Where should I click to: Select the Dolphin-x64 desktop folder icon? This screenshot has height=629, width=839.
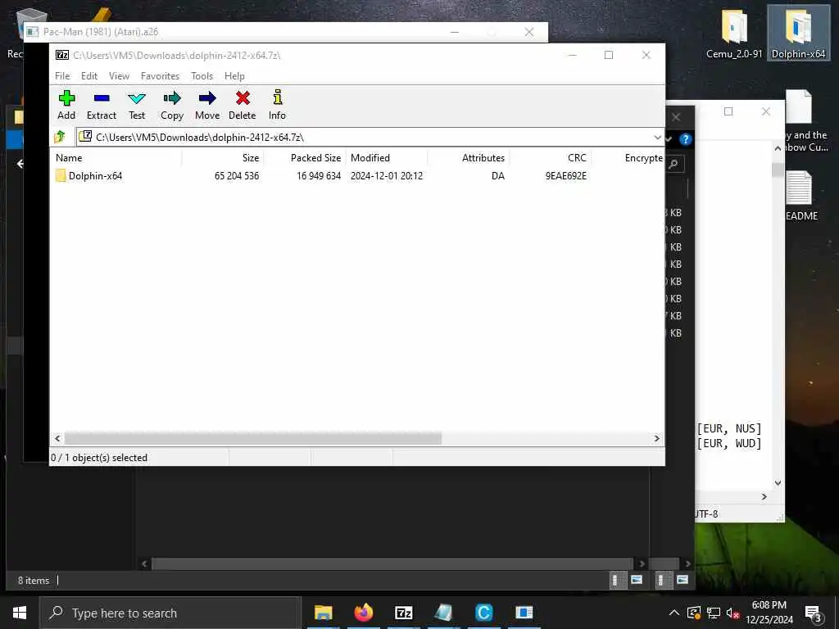[798, 33]
